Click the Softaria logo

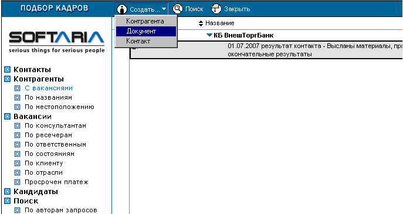[x=56, y=42]
